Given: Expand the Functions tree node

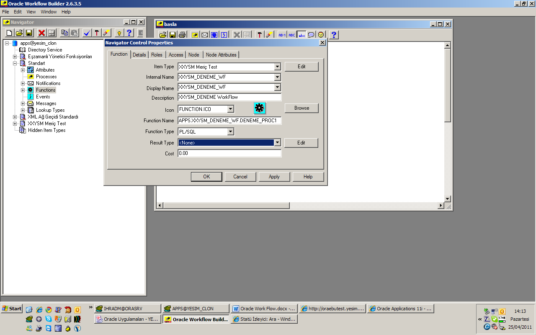Looking at the screenshot, I should click(23, 90).
